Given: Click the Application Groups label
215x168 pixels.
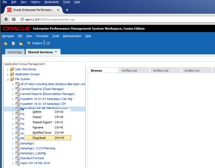Looking at the screenshot, I should click(x=27, y=74).
